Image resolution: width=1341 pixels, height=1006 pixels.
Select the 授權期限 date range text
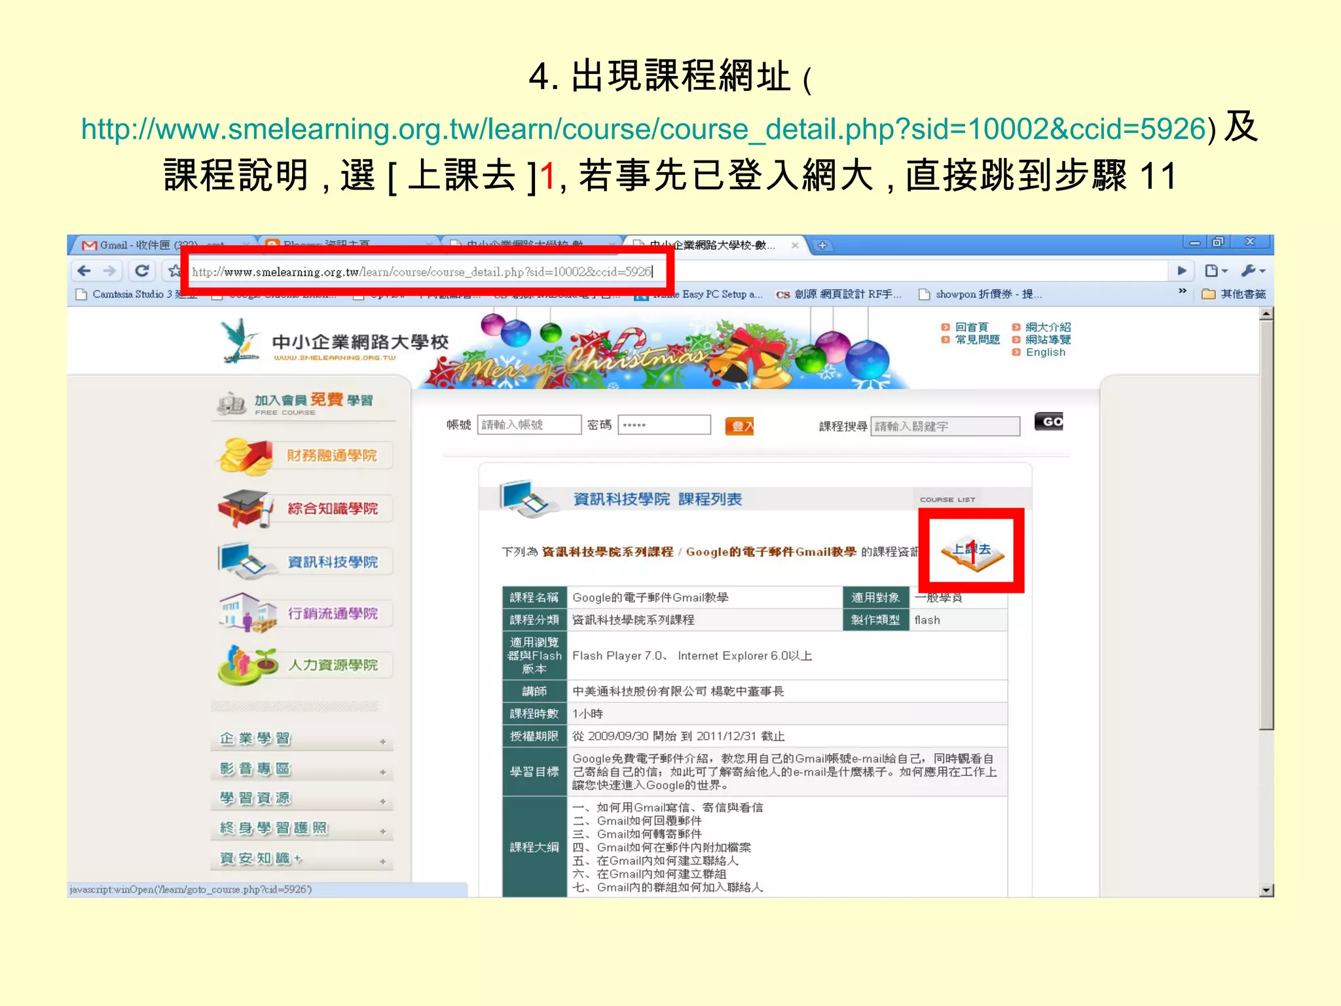coord(678,737)
